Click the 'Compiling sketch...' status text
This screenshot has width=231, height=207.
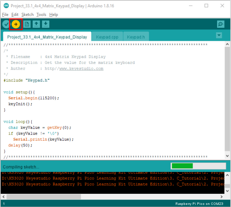coord(21,167)
